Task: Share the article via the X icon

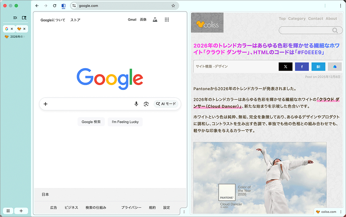Action: 285,67
